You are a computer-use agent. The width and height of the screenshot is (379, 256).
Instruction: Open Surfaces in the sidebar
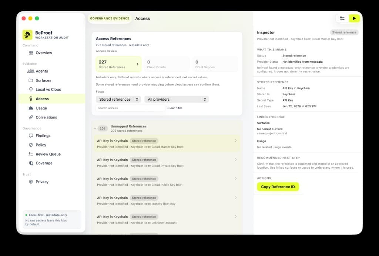[44, 80]
